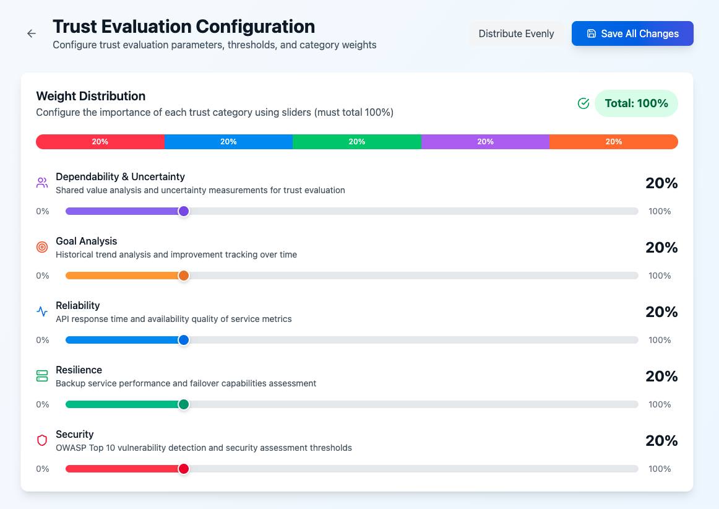Viewport: 719px width, 509px height.
Task: Click the red 20% bar segment
Action: 100,142
